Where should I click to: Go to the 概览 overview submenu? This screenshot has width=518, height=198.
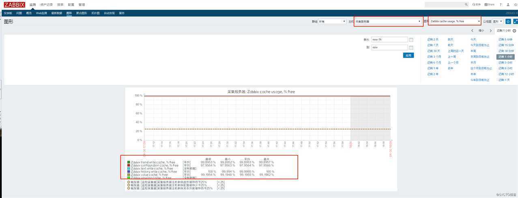[x=29, y=13]
